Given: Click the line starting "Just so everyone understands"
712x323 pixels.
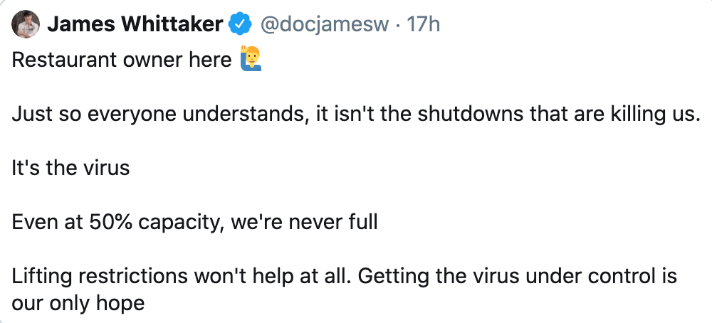Looking at the screenshot, I should click(352, 115).
